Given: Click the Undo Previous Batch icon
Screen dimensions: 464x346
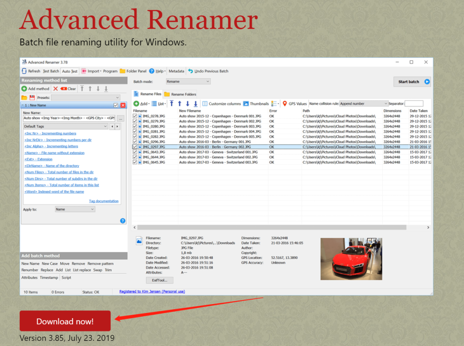Looking at the screenshot, I should click(191, 71).
